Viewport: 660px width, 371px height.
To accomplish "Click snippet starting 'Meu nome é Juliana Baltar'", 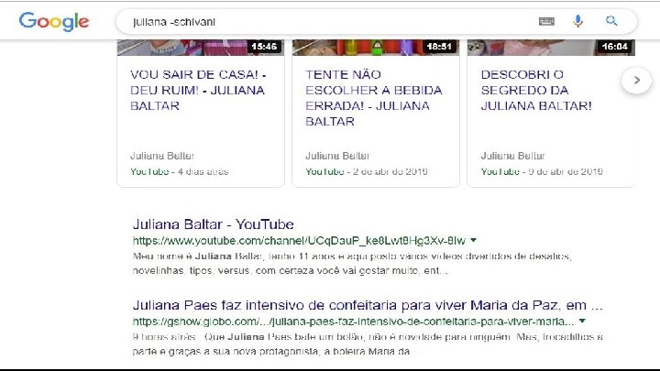I will [352, 263].
